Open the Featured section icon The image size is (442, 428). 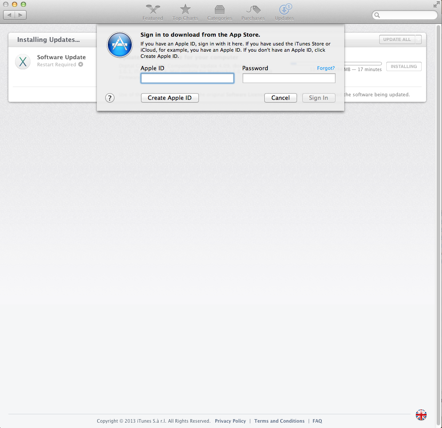[153, 10]
